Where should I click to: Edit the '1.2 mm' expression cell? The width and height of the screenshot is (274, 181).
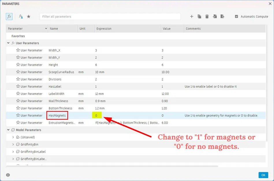click(100, 108)
